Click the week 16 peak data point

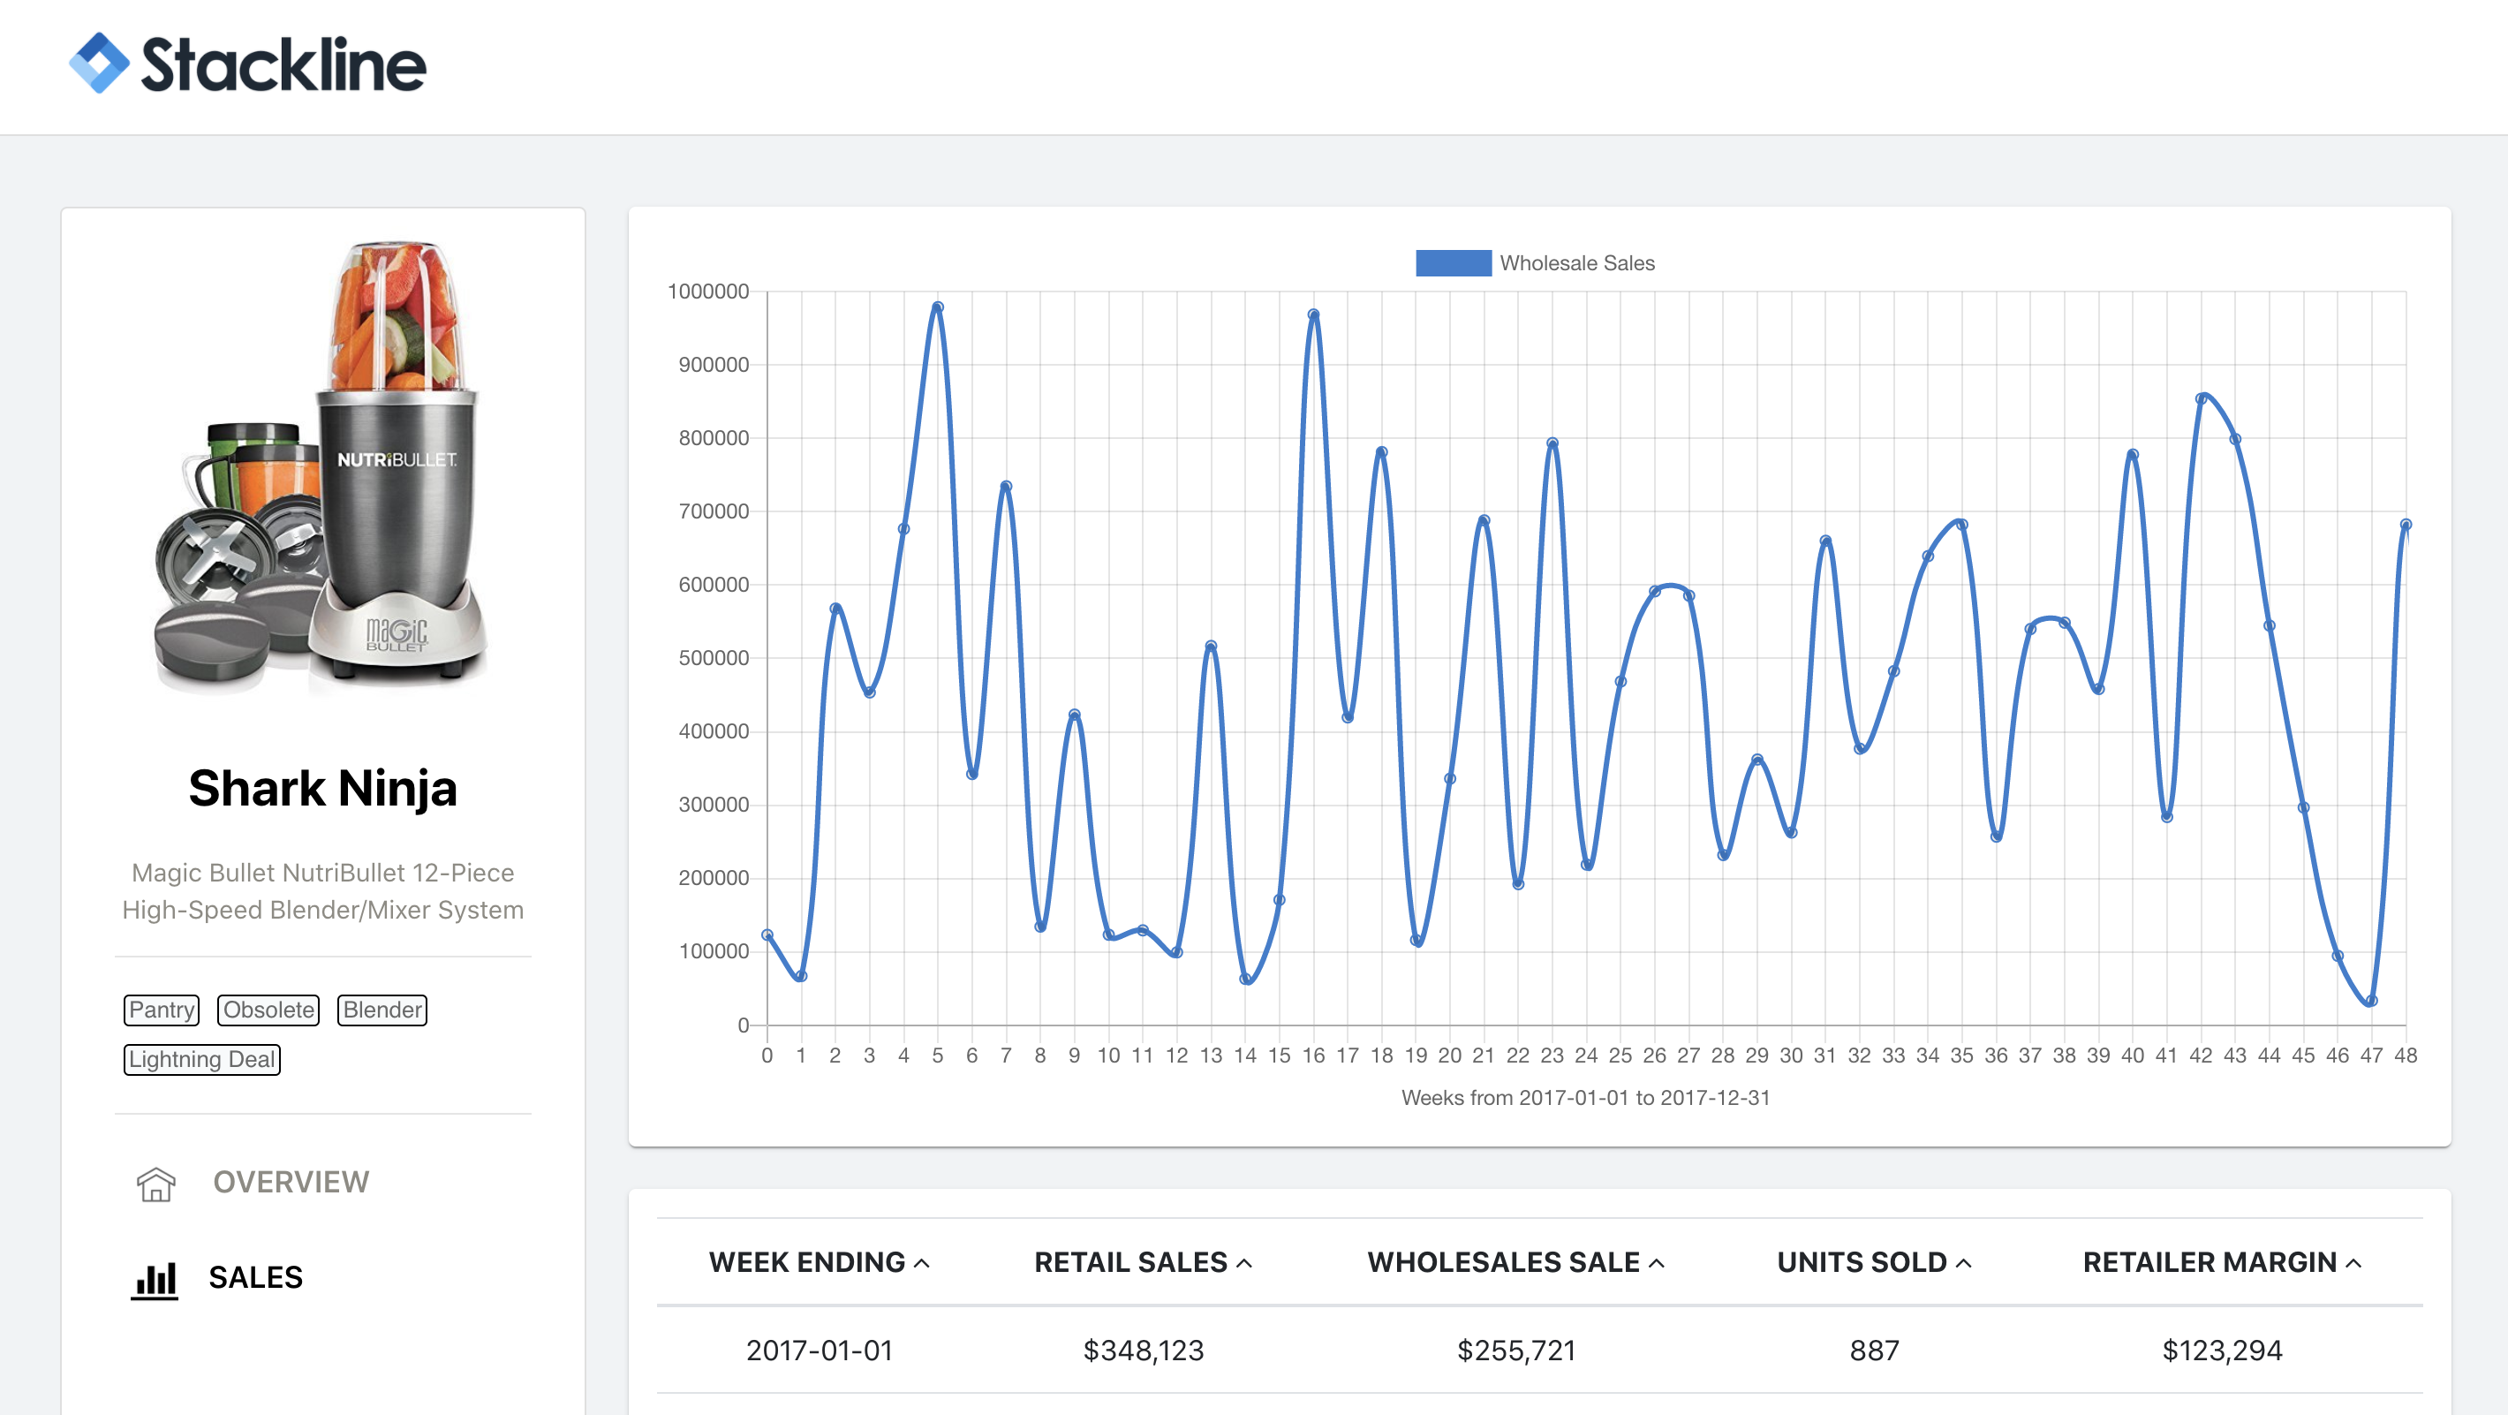coord(1313,315)
